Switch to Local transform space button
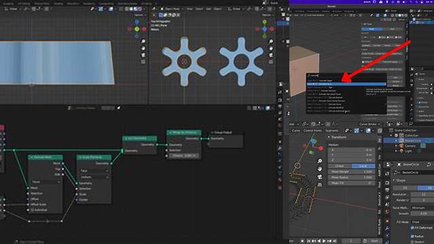Viewport: 434px width, 244px height. 363,166
